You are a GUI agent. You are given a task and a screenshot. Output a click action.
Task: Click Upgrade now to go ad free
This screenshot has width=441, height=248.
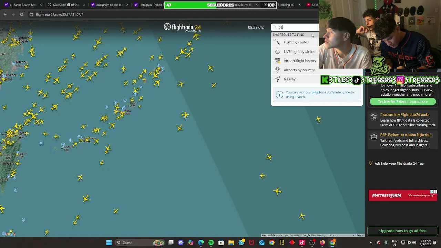(403, 231)
